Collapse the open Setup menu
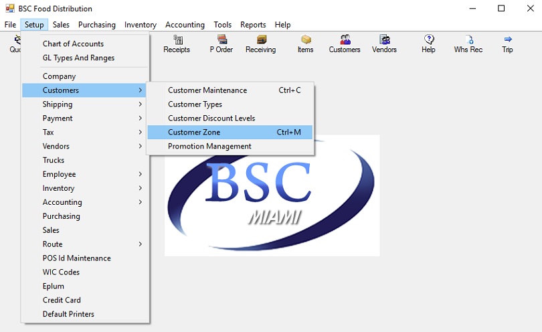This screenshot has height=332, width=542. click(x=34, y=25)
